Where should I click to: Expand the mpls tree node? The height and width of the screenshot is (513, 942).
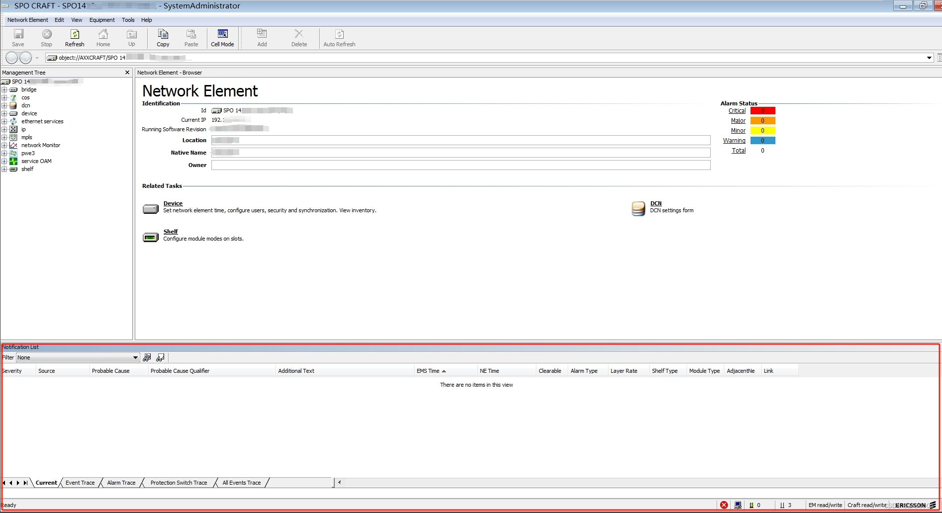pos(4,138)
